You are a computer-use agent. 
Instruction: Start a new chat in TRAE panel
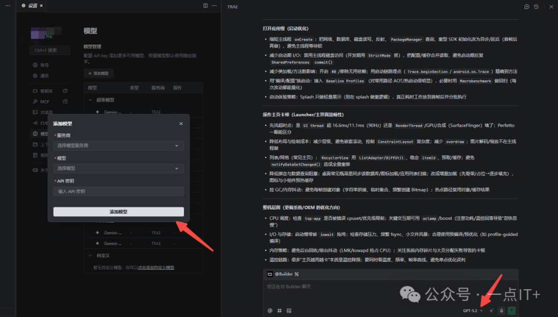526,7
